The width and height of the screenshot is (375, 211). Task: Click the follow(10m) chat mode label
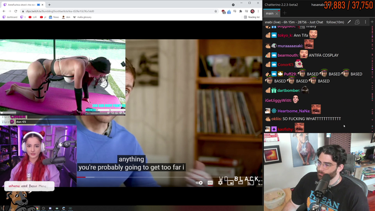(x=335, y=22)
